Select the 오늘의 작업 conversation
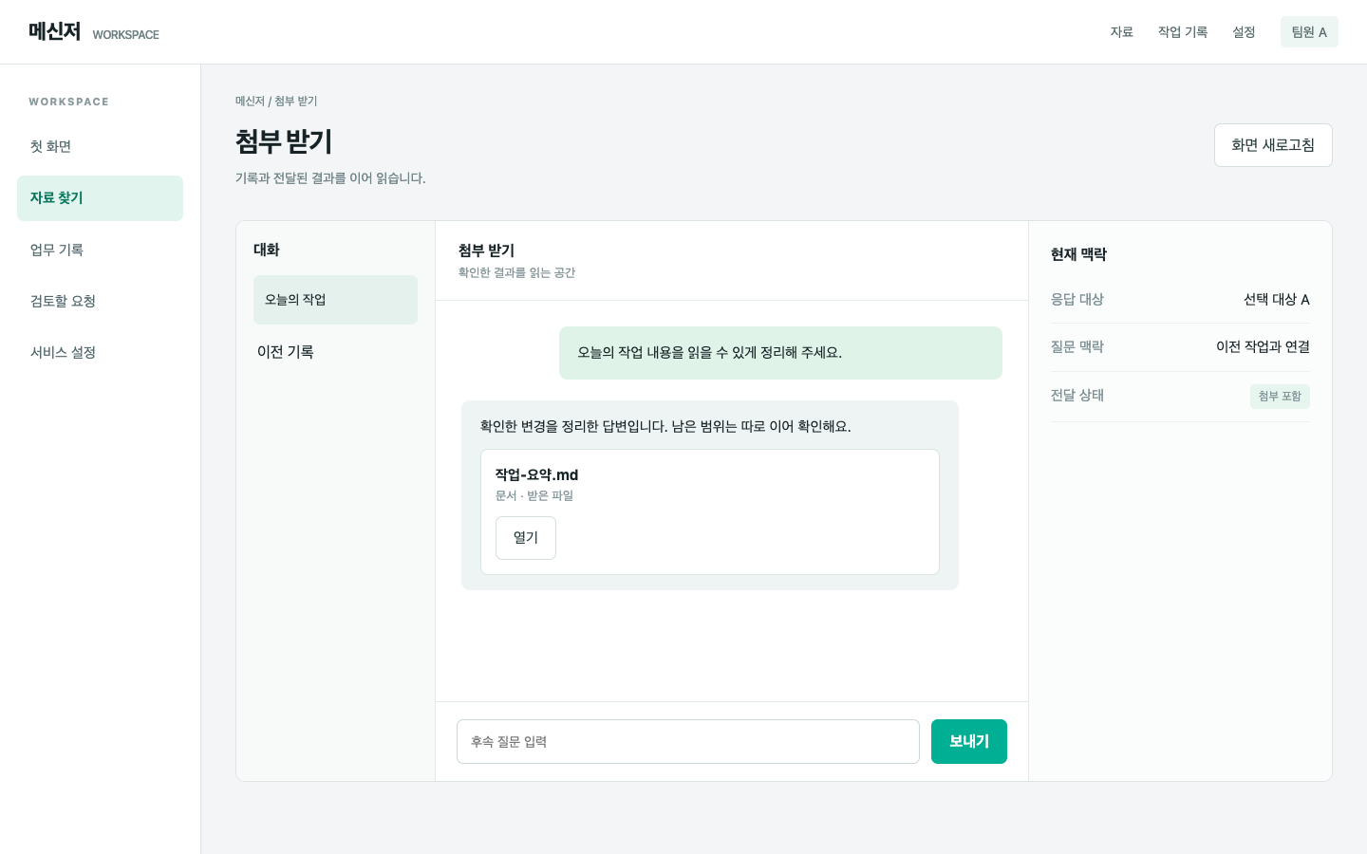Screen dimensions: 1367x854 point(335,300)
